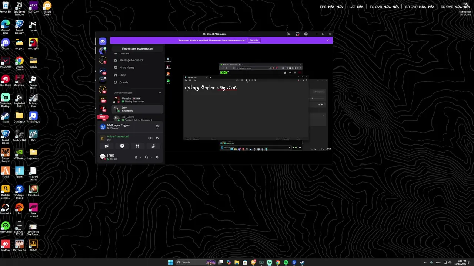
Task: Click the ! FHD user profile area
Action: coord(115,157)
